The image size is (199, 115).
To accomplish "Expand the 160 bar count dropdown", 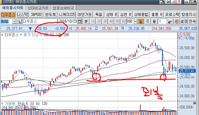I will pyautogui.click(x=136, y=21).
